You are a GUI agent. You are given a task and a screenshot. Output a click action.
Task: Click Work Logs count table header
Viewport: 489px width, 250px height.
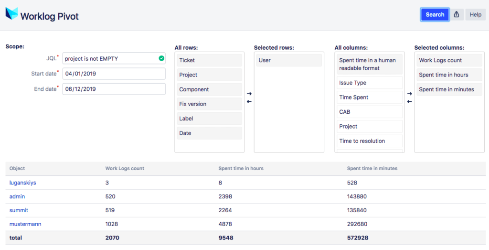click(125, 168)
